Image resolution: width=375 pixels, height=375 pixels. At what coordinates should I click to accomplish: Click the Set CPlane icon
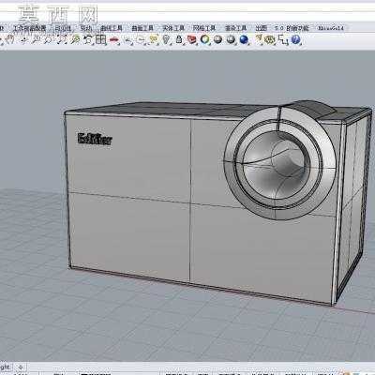(128, 39)
